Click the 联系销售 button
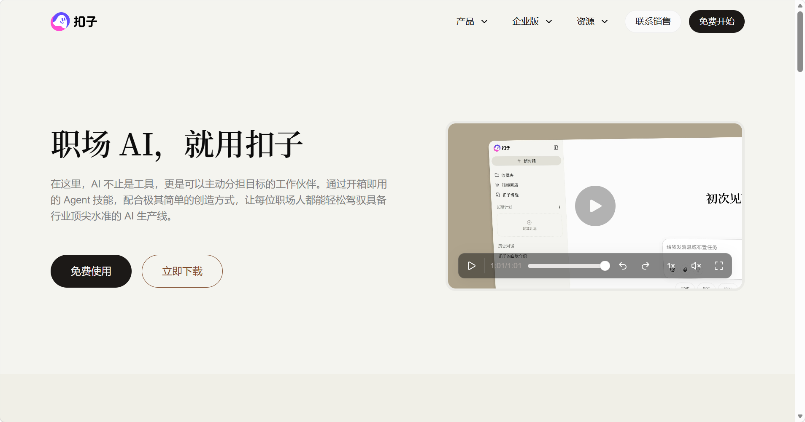This screenshot has height=422, width=805. [x=653, y=21]
